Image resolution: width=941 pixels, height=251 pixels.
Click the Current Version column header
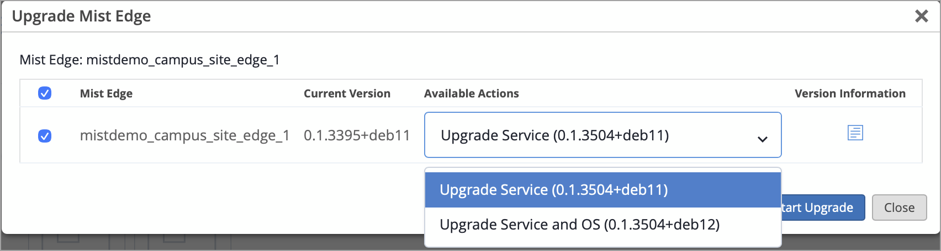pos(347,94)
